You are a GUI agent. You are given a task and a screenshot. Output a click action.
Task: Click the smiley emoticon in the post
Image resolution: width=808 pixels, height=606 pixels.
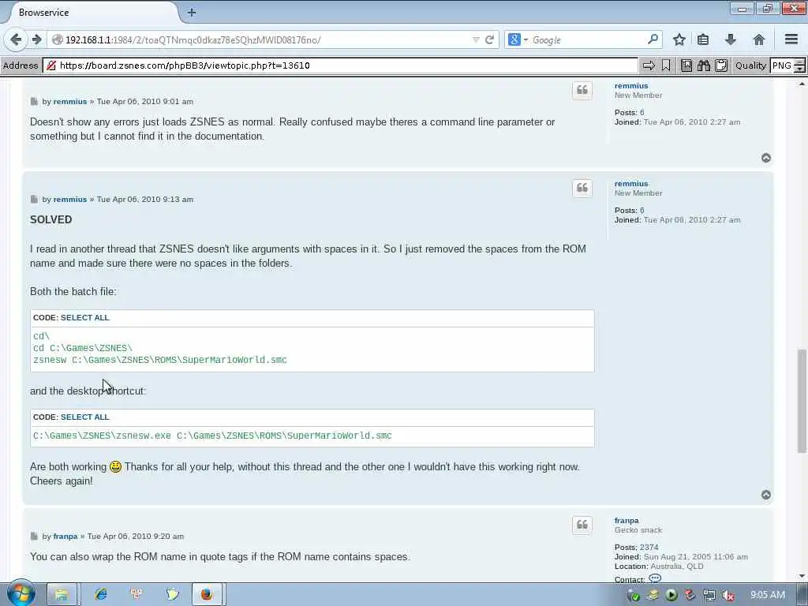[x=115, y=467]
